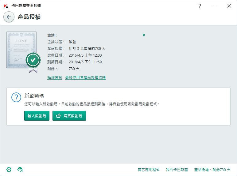
Task: Click the 產品授權 page heading
Action: point(29,17)
